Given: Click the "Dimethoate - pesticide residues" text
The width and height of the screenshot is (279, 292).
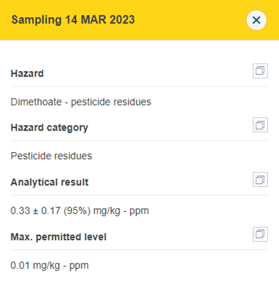Looking at the screenshot, I should pyautogui.click(x=81, y=102).
